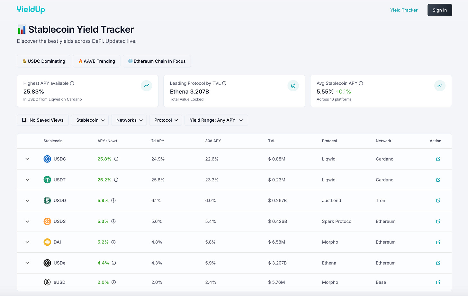Click the DAI coin logo

(x=47, y=242)
